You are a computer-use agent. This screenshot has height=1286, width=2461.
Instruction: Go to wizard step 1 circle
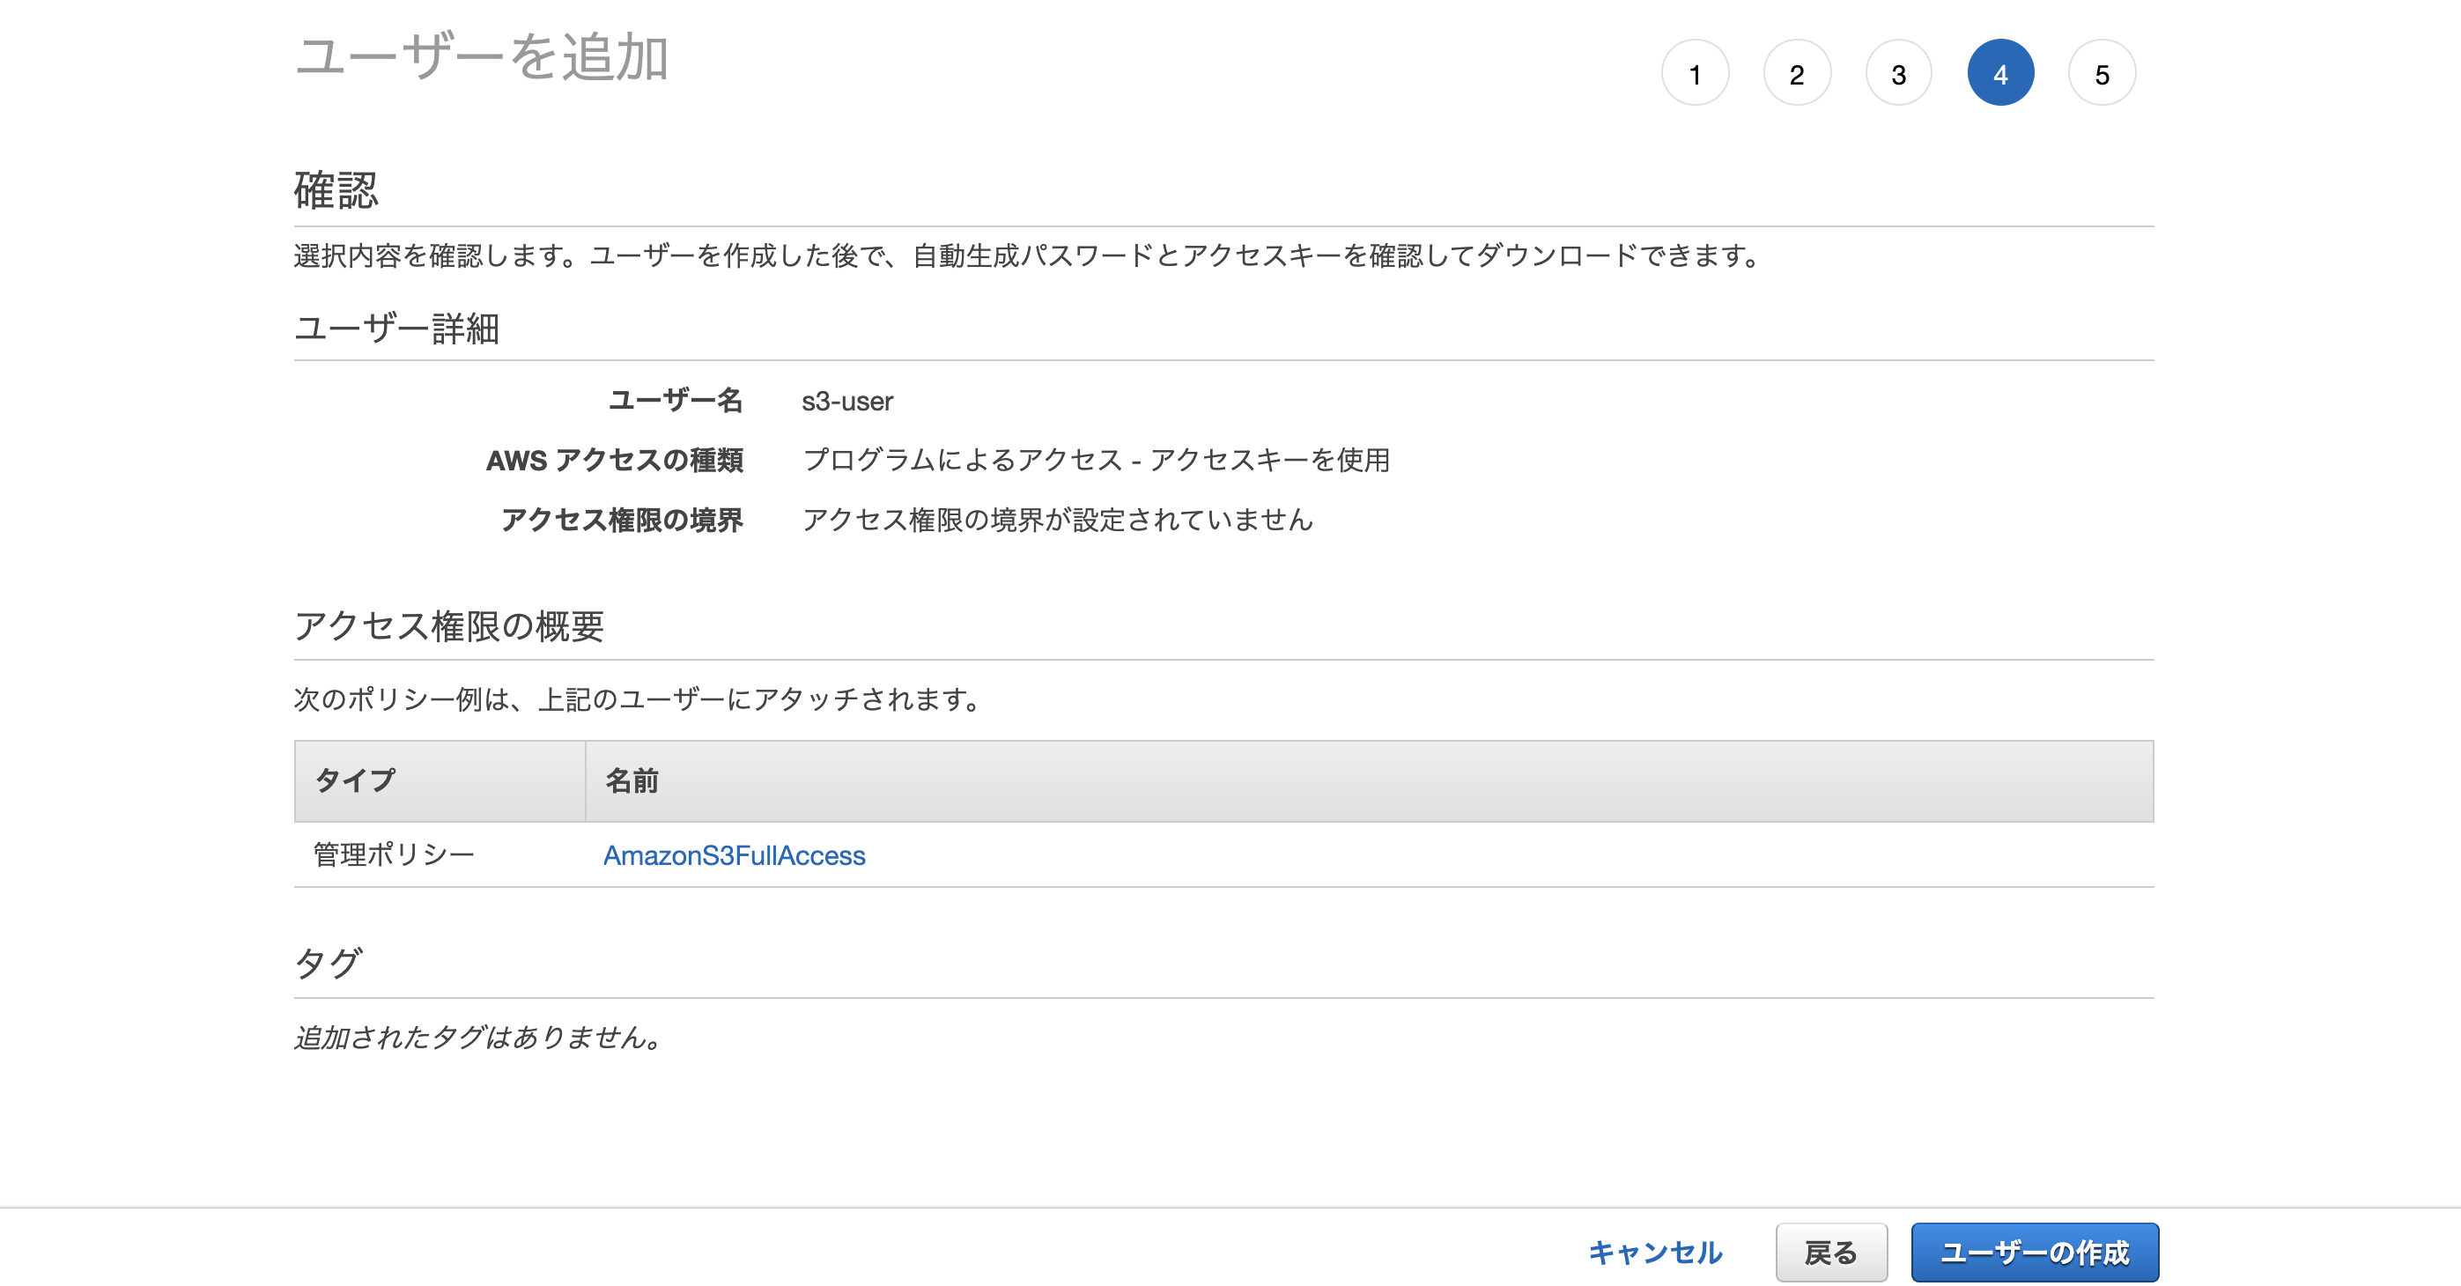1695,74
